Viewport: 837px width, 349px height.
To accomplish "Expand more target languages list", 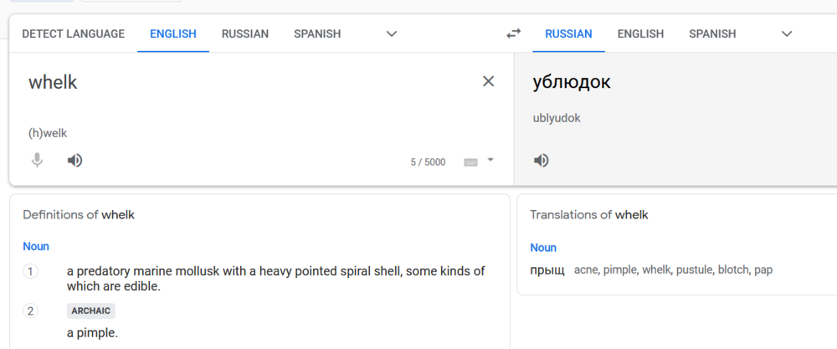I will pos(786,34).
